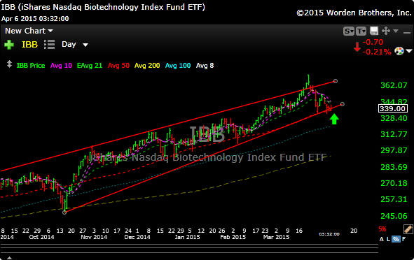Open the color palette icon
Image resolution: width=414 pixels, height=260 pixels.
click(399, 50)
